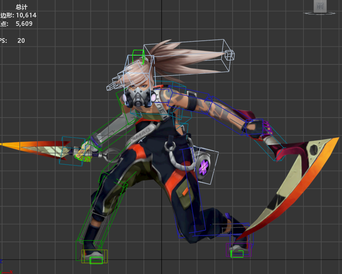
Task: Select the 总计 statistics header text
Action: [x=22, y=7]
